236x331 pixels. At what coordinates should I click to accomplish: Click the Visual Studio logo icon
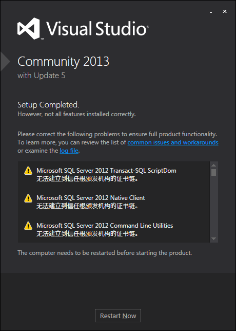29,28
